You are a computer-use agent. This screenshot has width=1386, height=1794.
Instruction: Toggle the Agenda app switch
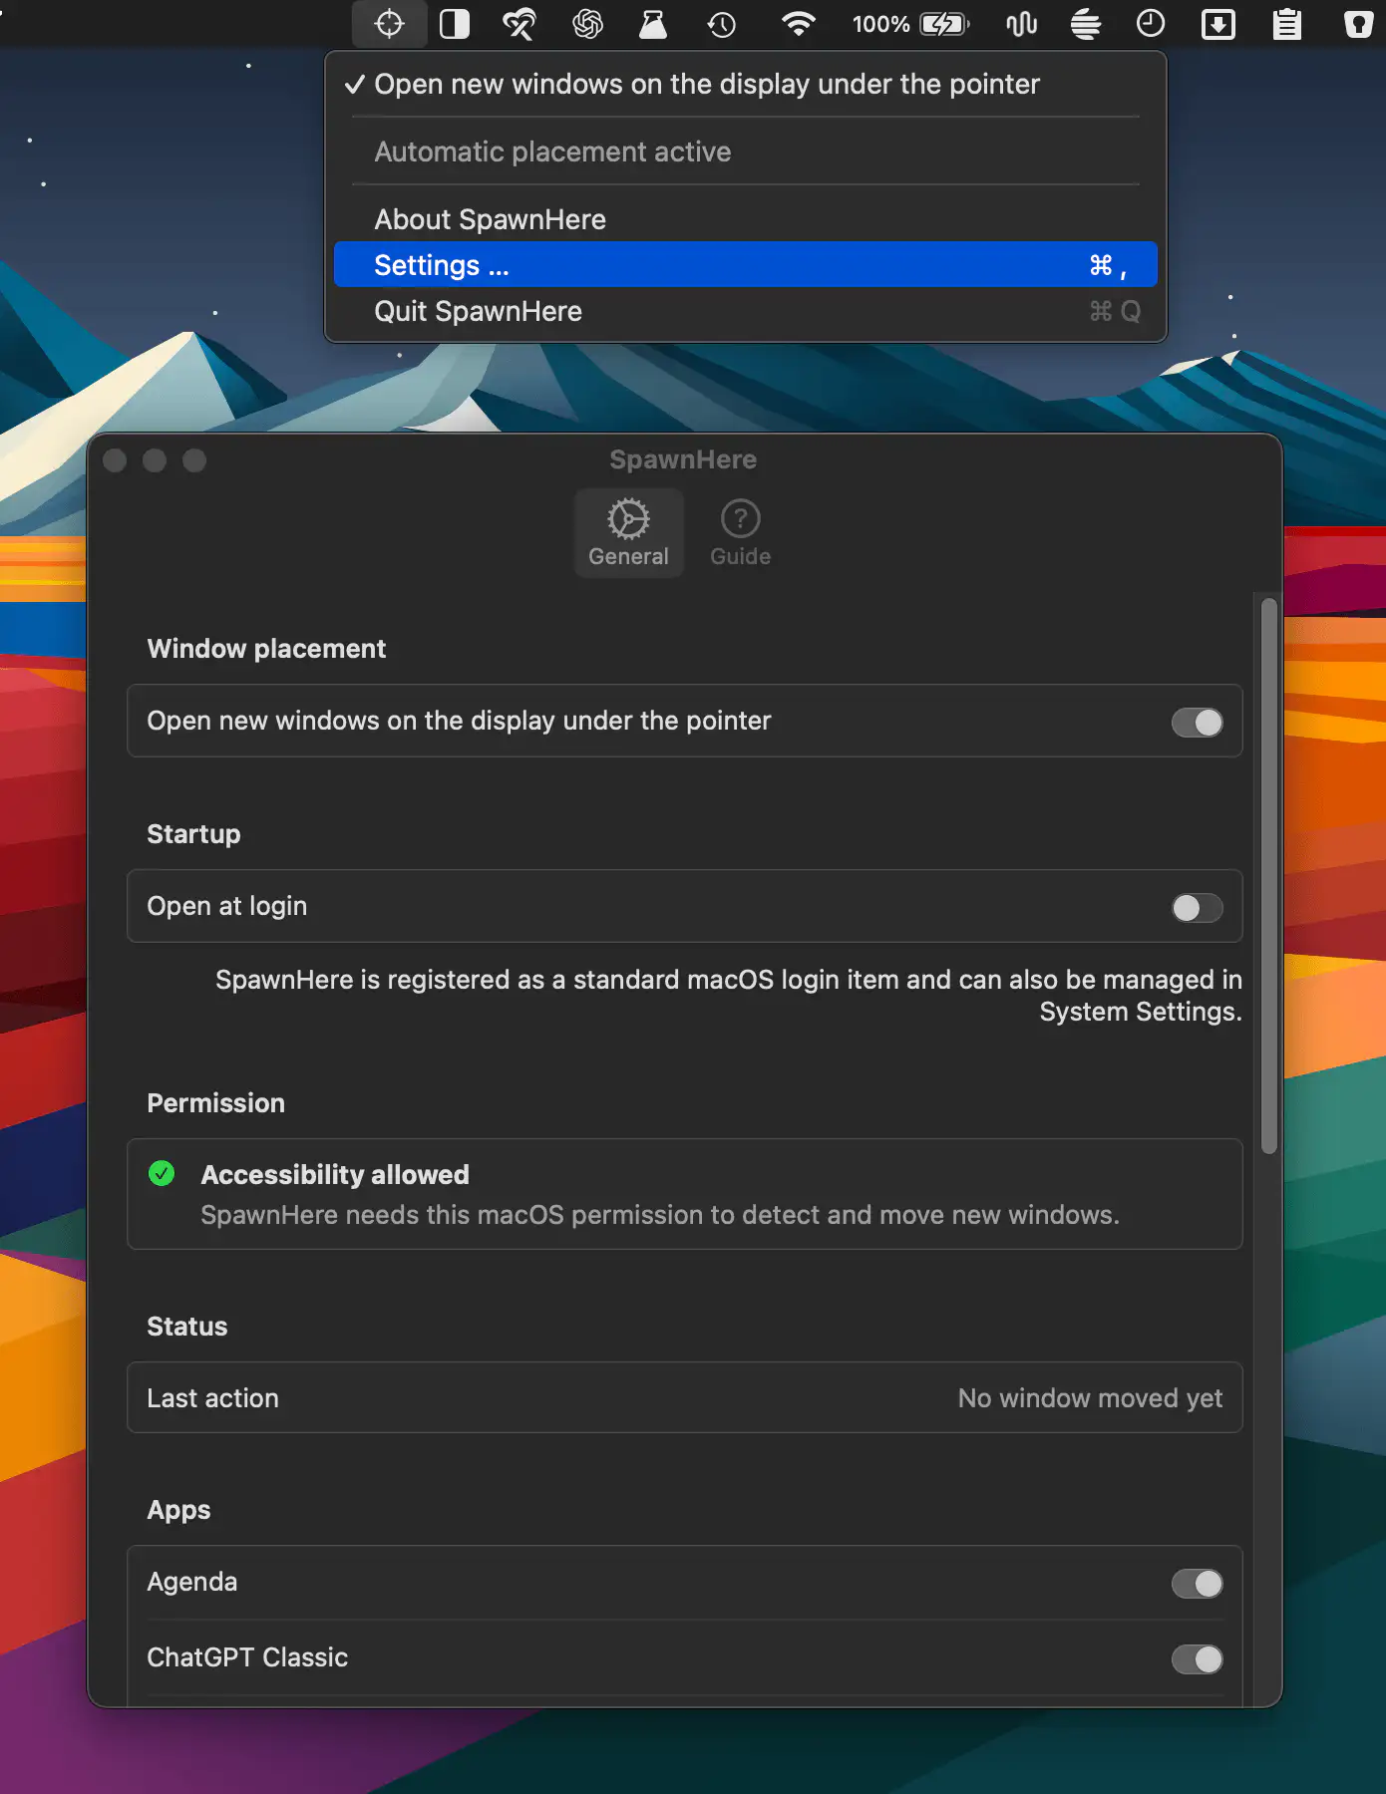1197,1584
